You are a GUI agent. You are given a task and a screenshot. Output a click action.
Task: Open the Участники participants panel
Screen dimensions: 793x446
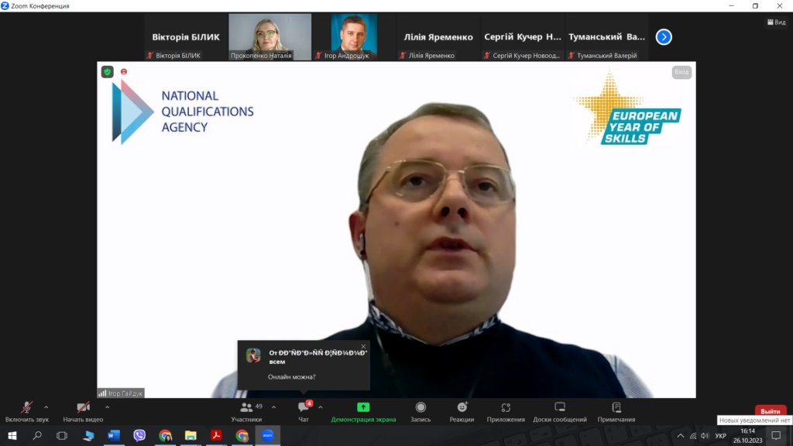point(246,410)
